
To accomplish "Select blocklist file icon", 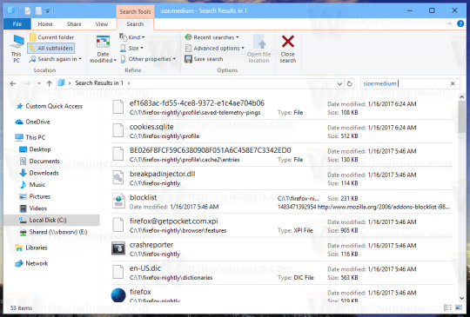I will 118,201.
